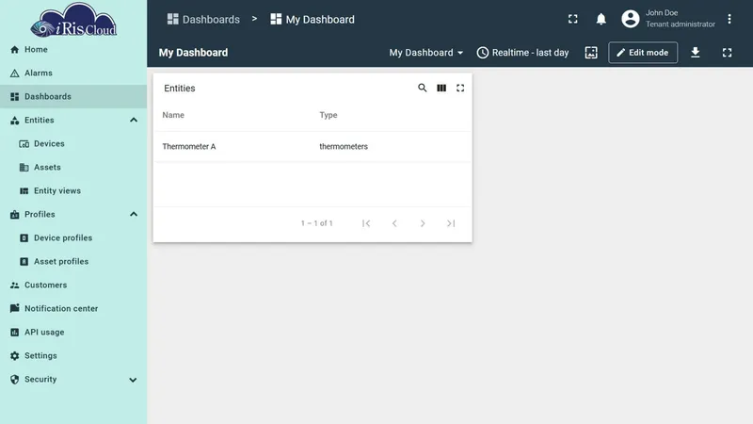Expand the Security sidebar section
753x424 pixels.
[133, 380]
